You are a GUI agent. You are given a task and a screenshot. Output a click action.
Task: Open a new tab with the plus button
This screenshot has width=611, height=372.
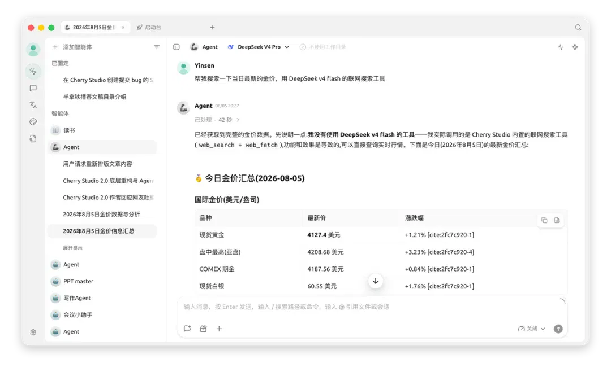click(212, 27)
